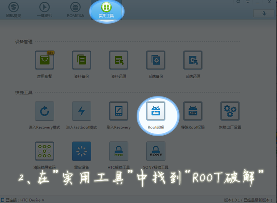Click the 重启设备 reboot icon

point(82,151)
